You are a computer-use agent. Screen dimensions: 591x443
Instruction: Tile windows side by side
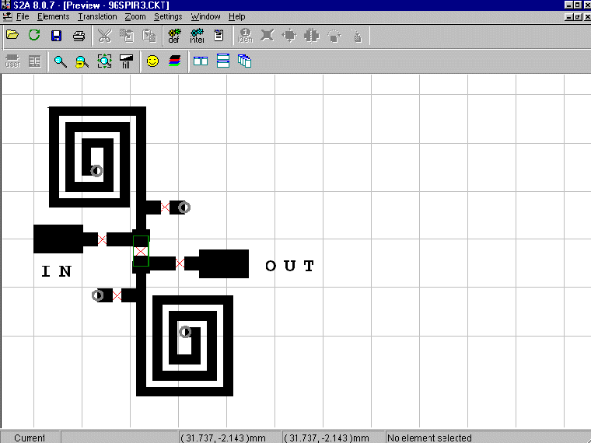pyautogui.click(x=201, y=61)
